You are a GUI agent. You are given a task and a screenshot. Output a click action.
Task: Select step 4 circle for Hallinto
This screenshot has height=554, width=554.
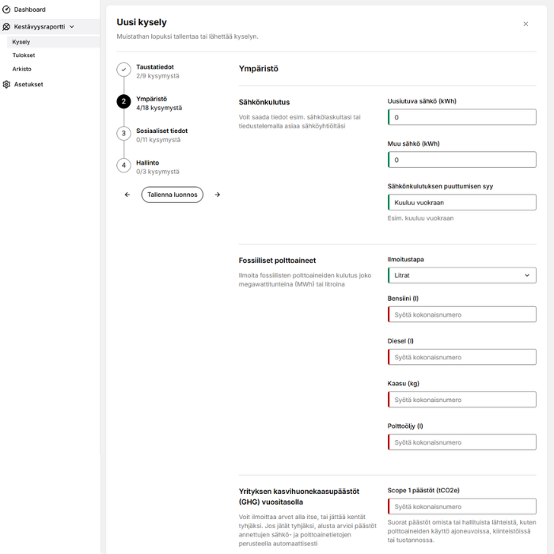point(123,165)
